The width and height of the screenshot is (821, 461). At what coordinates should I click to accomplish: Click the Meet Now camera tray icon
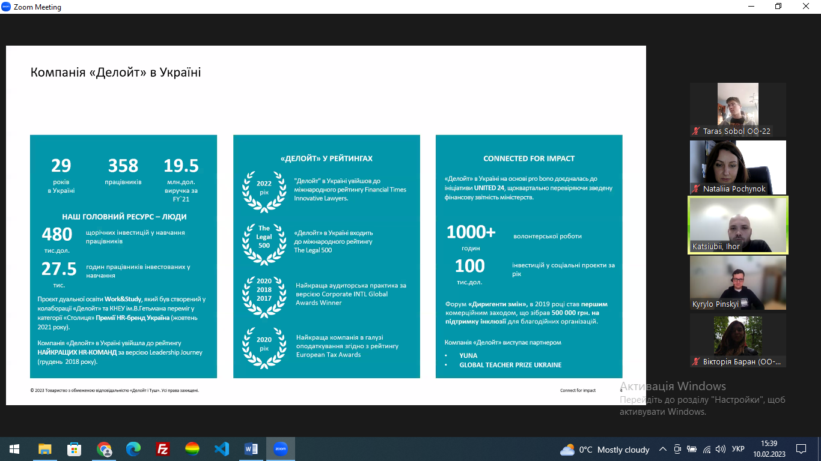pyautogui.click(x=677, y=449)
